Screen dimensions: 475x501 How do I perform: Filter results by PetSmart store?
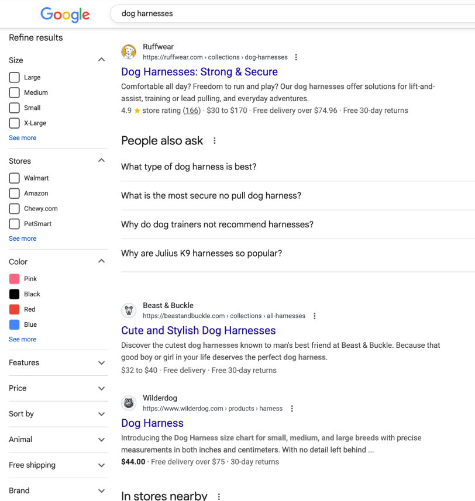tap(15, 224)
